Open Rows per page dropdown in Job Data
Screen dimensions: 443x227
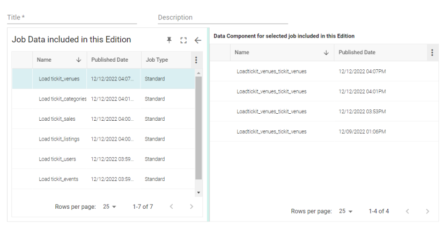pyautogui.click(x=110, y=207)
